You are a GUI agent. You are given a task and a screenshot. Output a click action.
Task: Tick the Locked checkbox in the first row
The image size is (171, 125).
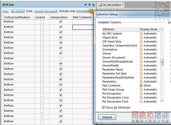(x=42, y=22)
